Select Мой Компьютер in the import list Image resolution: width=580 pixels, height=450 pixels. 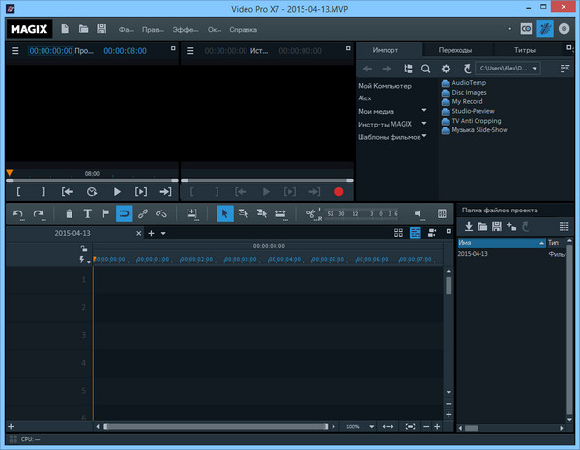385,86
